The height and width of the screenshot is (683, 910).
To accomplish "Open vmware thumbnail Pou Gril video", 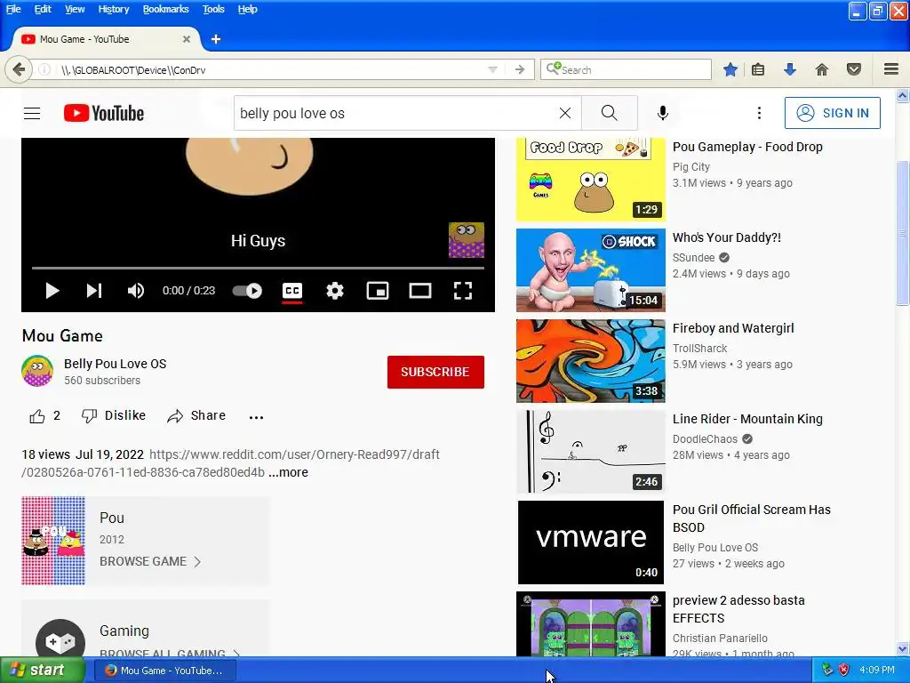I will (590, 542).
